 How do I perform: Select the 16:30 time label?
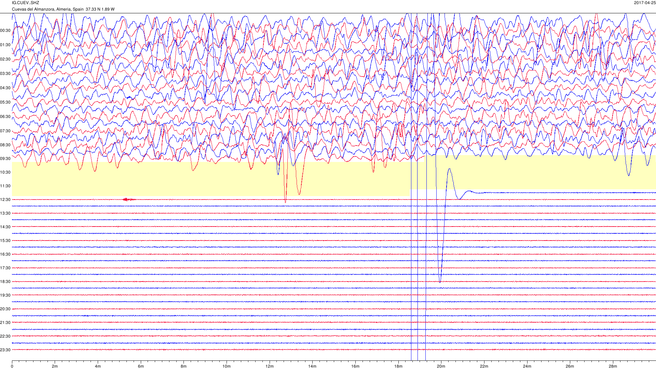tap(5, 255)
